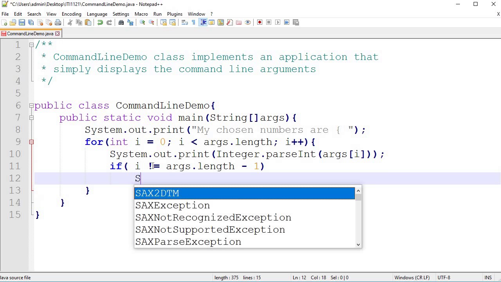The image size is (501, 282).
Task: Save current recorded macro icon
Action: click(296, 22)
